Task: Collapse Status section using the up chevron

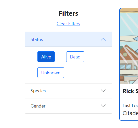Action: 103,39
